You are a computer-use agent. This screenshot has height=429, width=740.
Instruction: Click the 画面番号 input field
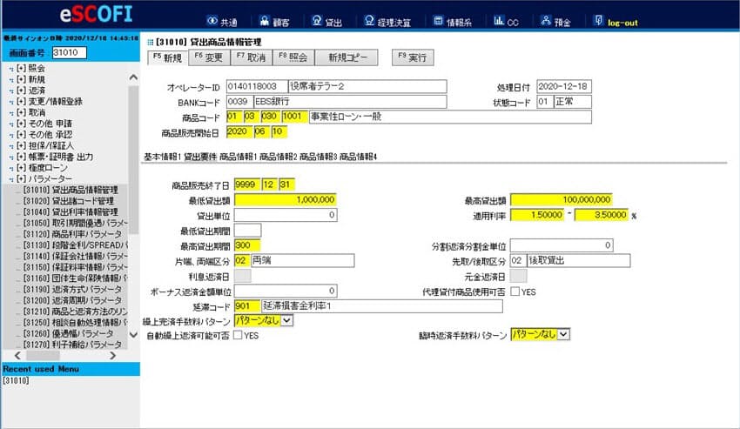[x=70, y=52]
